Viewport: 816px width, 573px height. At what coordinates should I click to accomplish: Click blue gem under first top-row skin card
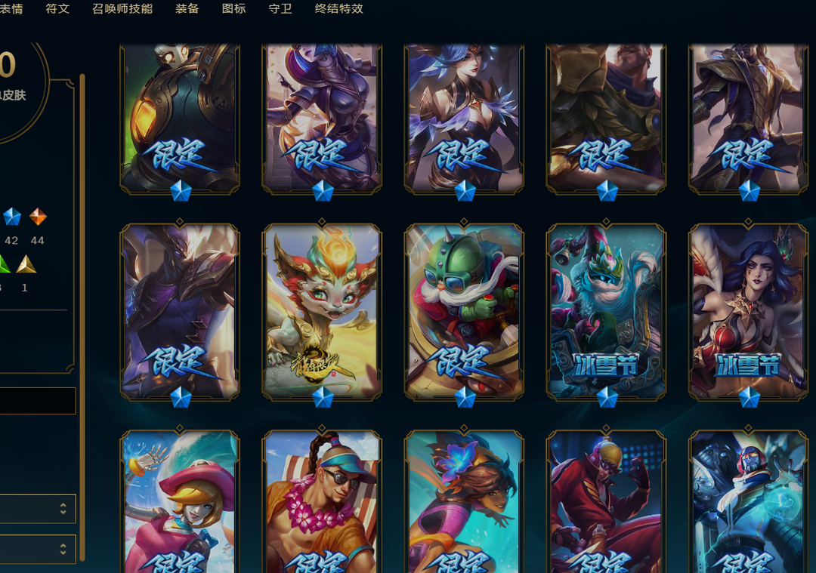181,191
